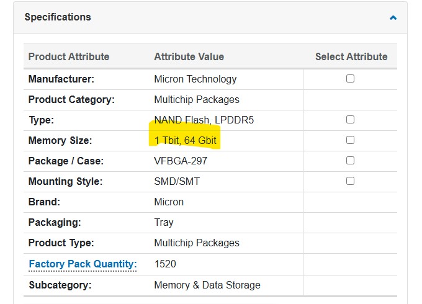Click the SMD/SMT mounting style value
The width and height of the screenshot is (422, 304).
click(x=177, y=181)
